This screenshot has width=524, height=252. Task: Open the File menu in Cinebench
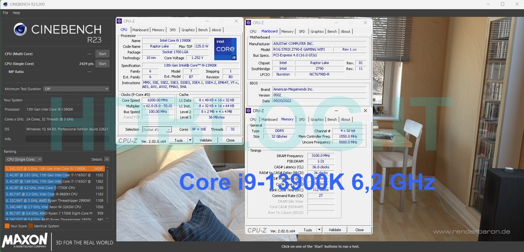[x=5, y=13]
